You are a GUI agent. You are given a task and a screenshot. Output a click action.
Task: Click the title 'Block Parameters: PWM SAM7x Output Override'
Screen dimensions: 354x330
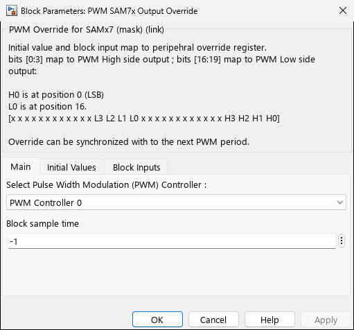coord(109,11)
